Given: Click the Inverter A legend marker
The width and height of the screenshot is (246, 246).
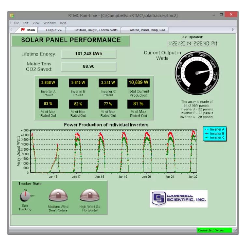Looking at the screenshot, I should click(x=206, y=129).
